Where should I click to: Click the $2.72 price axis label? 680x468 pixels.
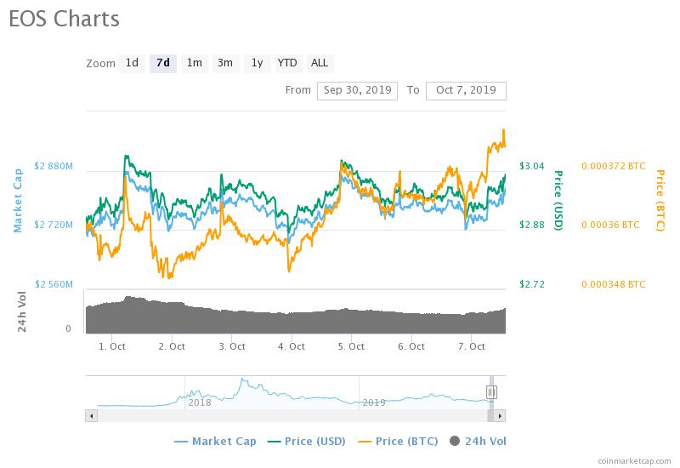click(x=532, y=284)
